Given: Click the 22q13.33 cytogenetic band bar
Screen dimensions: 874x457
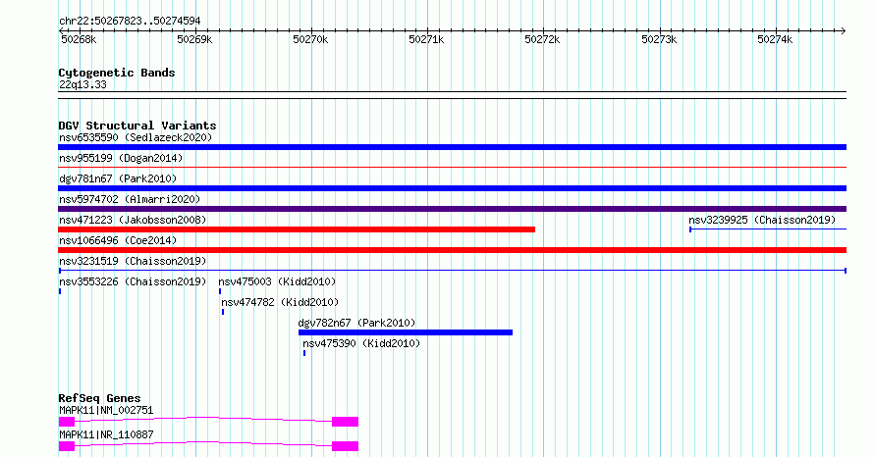Looking at the screenshot, I should tap(452, 95).
